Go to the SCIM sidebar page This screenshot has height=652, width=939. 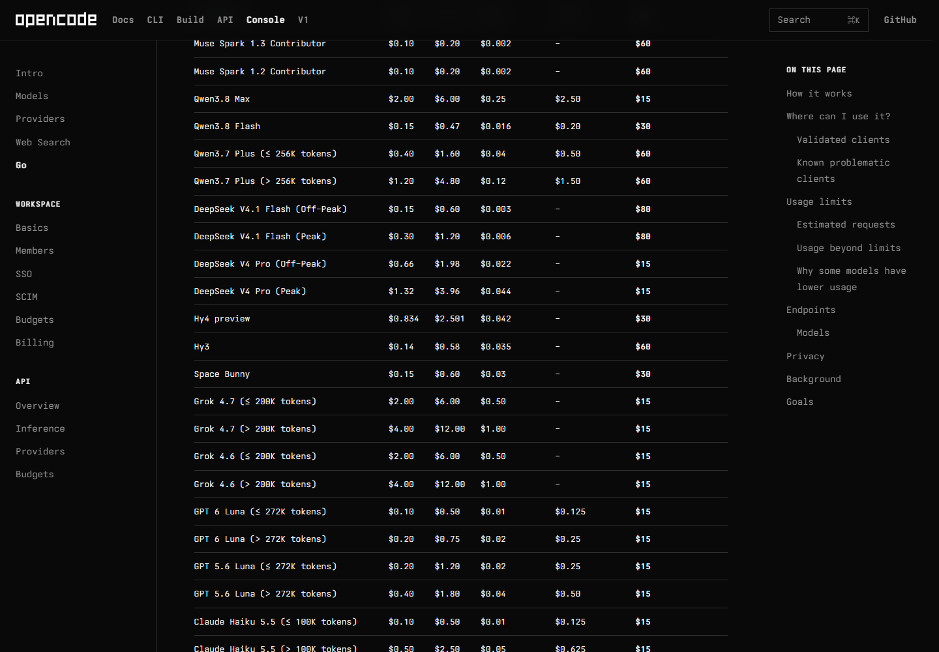click(27, 297)
